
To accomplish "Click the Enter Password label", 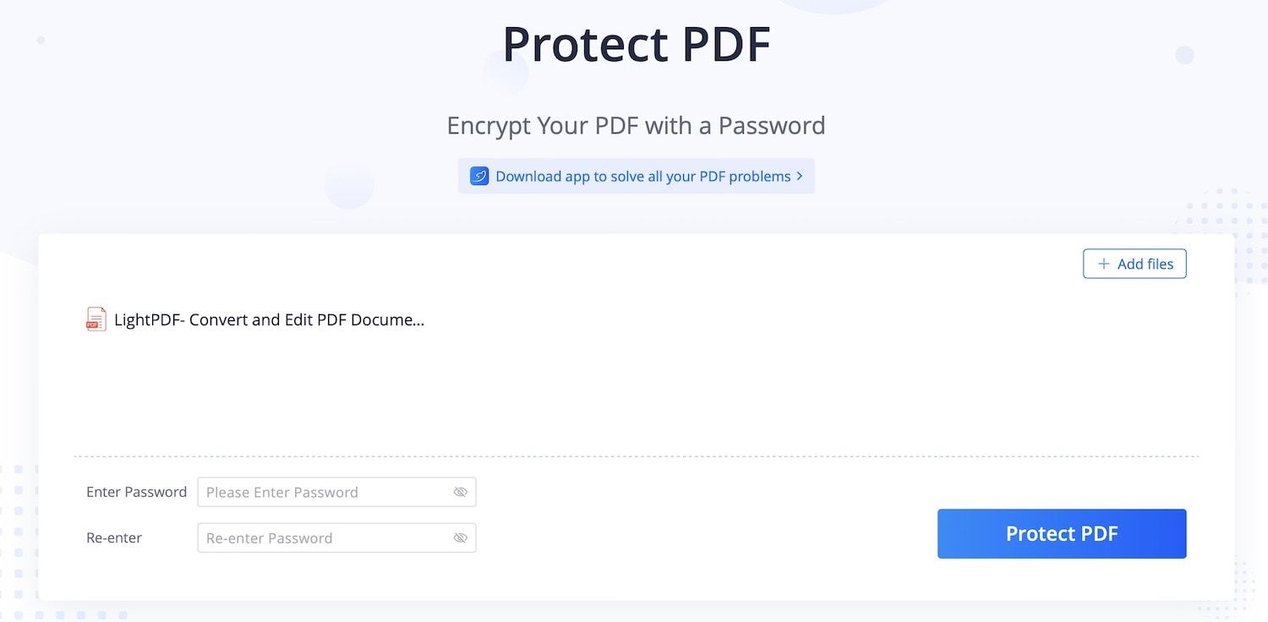I will (x=136, y=492).
